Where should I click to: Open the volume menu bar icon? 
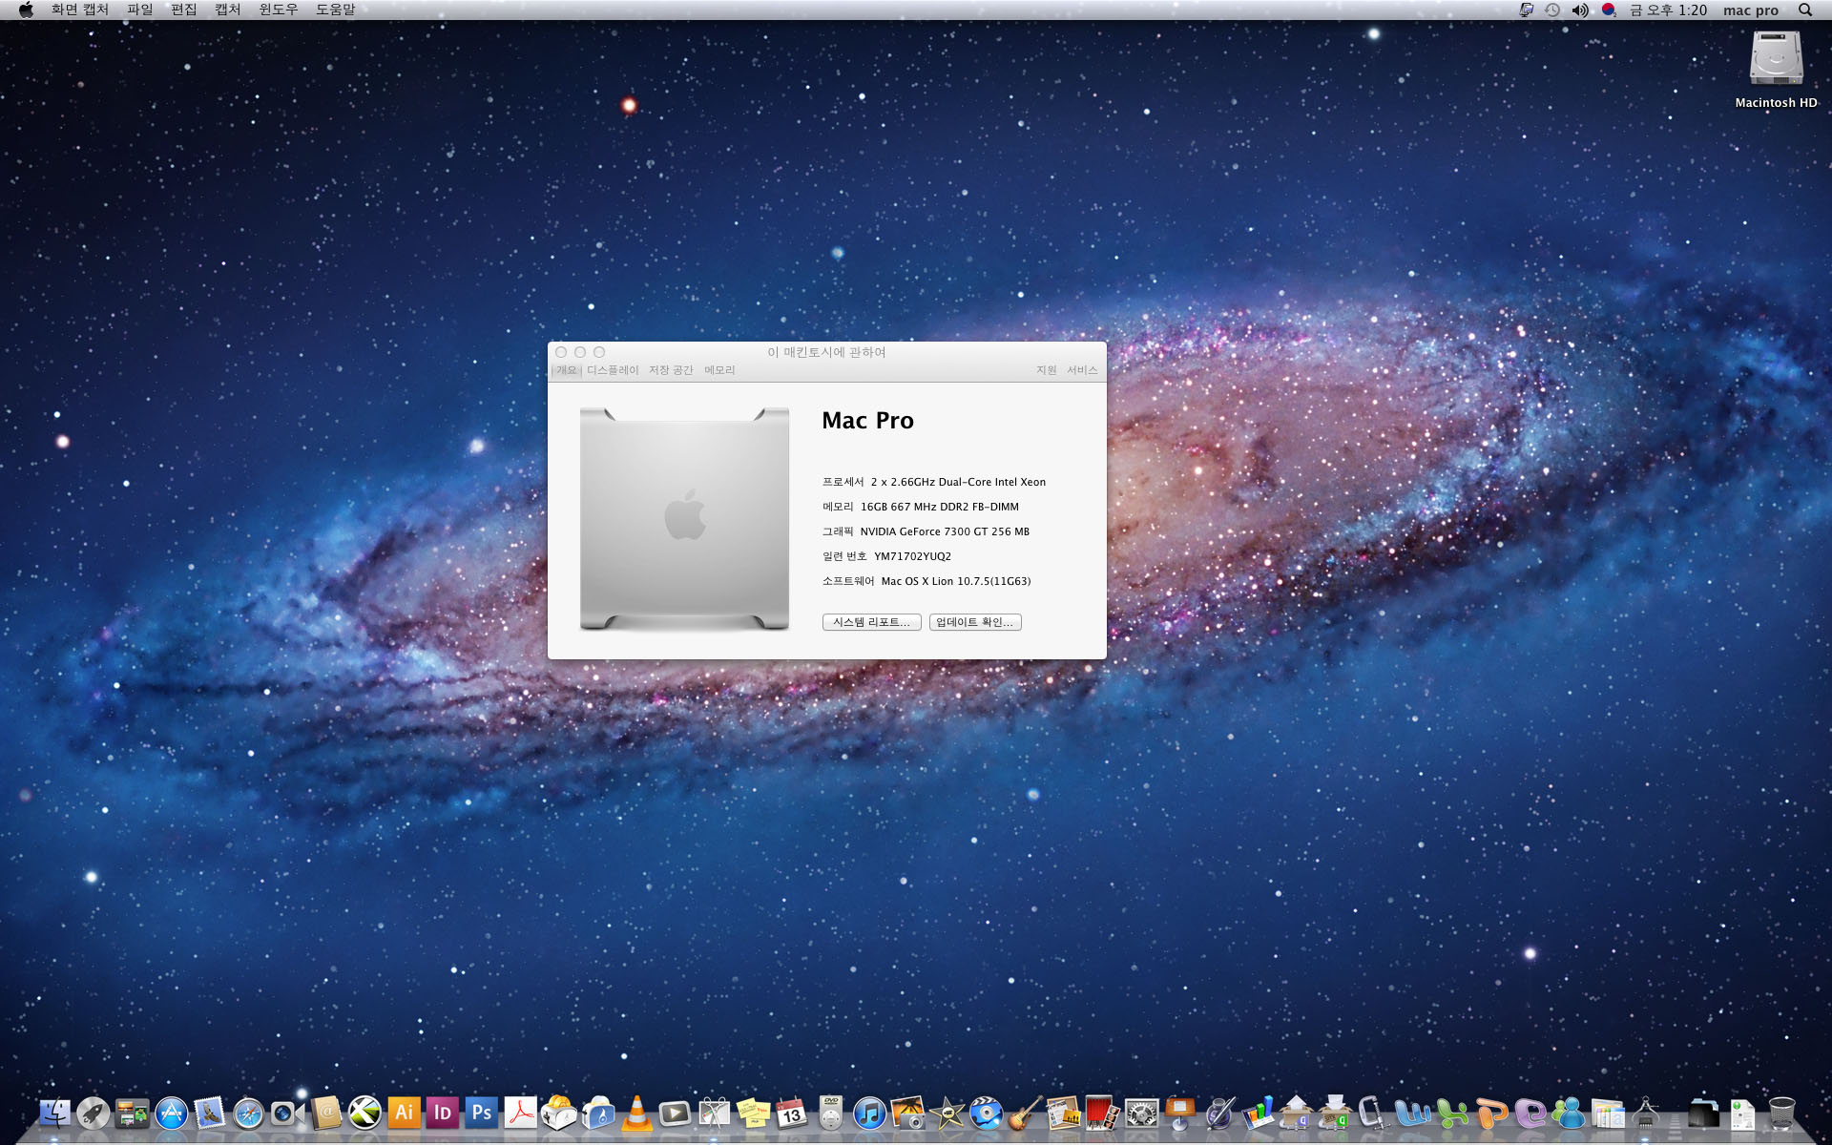click(x=1580, y=10)
